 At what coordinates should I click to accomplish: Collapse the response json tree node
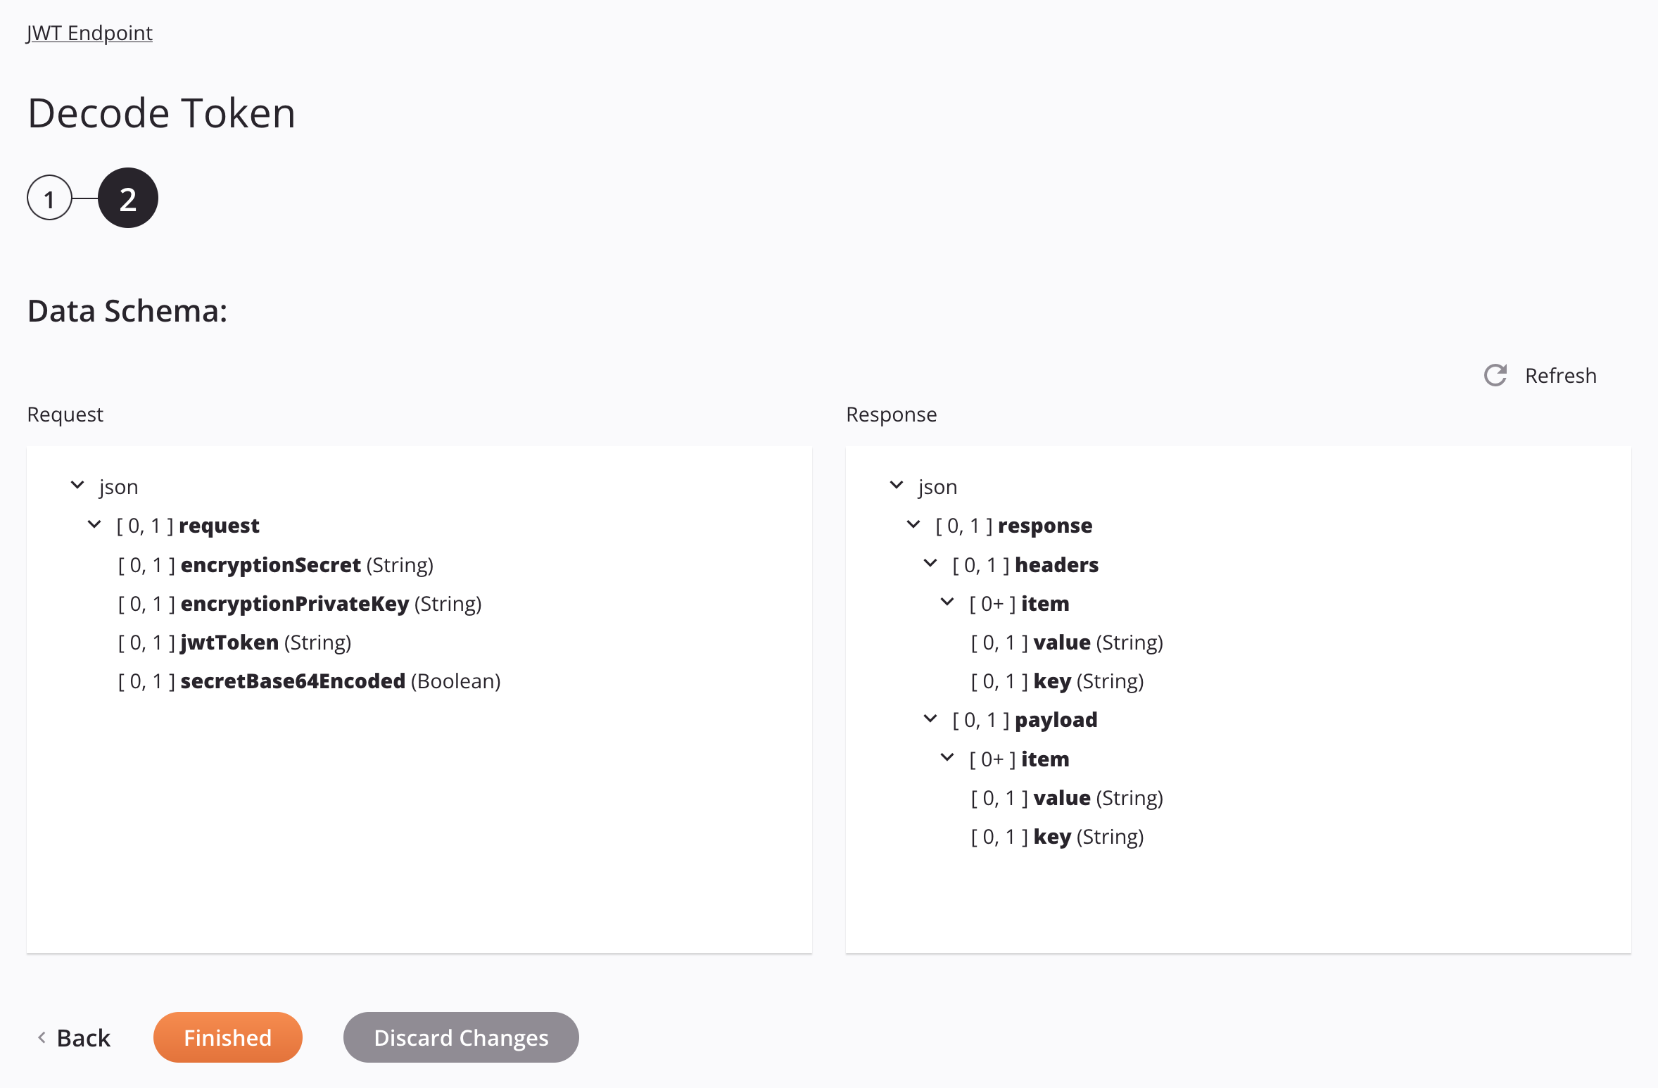(x=896, y=486)
